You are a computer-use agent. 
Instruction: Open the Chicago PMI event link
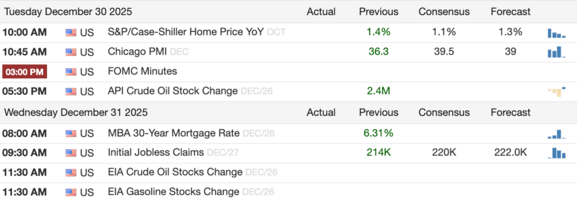137,52
